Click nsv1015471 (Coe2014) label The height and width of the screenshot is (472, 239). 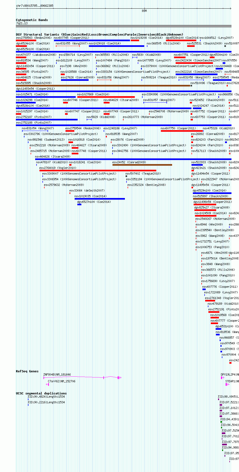[32, 95]
